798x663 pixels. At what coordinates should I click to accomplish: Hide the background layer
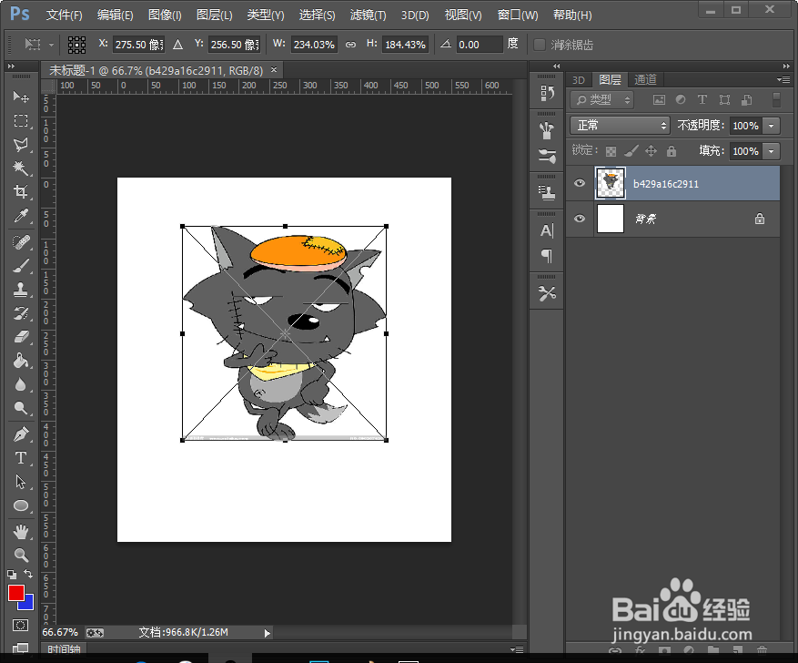tap(579, 219)
